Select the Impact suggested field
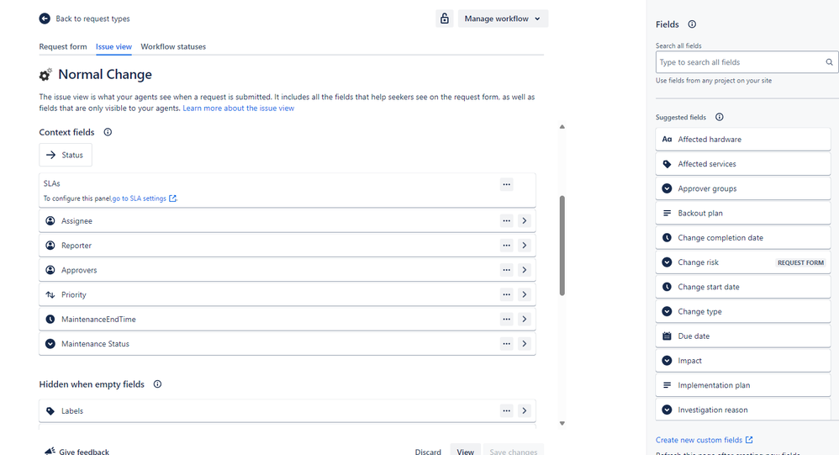Image resolution: width=839 pixels, height=455 pixels. (x=742, y=361)
